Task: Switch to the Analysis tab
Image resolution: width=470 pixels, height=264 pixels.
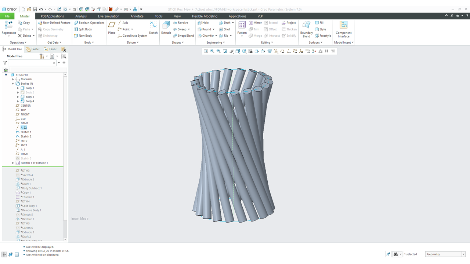Action: point(81,16)
